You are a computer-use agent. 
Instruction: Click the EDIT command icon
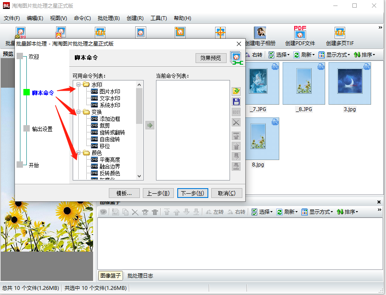point(236,112)
